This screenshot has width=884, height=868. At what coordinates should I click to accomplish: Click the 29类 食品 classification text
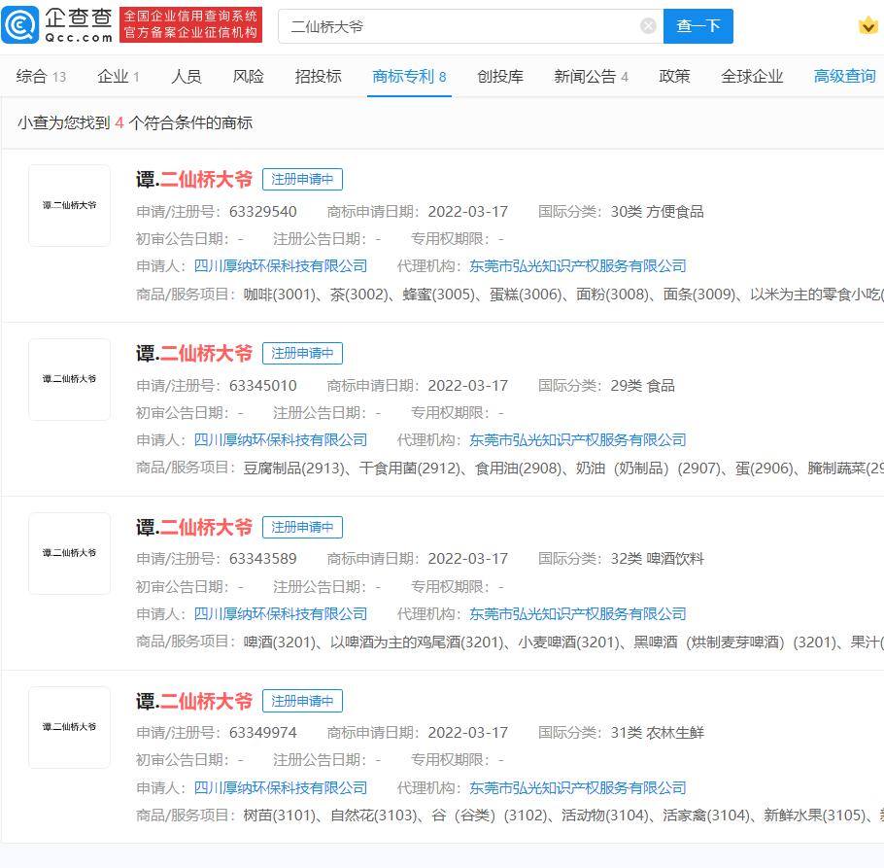[642, 386]
